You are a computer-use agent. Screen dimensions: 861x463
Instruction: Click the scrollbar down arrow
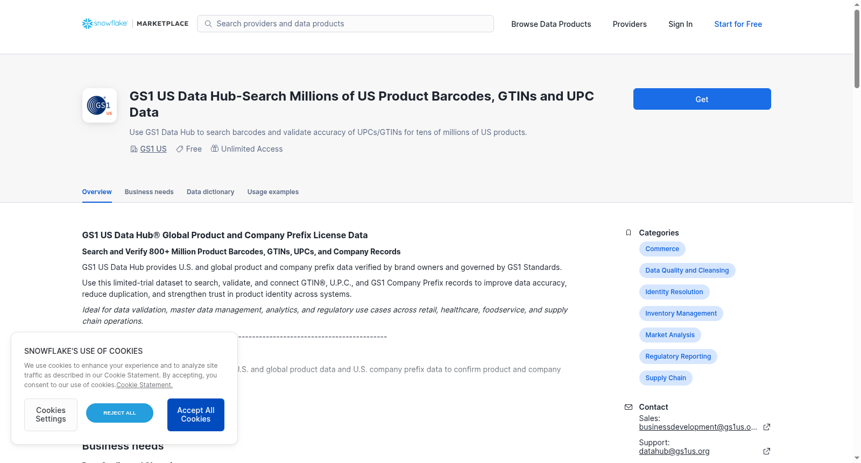[857, 459]
